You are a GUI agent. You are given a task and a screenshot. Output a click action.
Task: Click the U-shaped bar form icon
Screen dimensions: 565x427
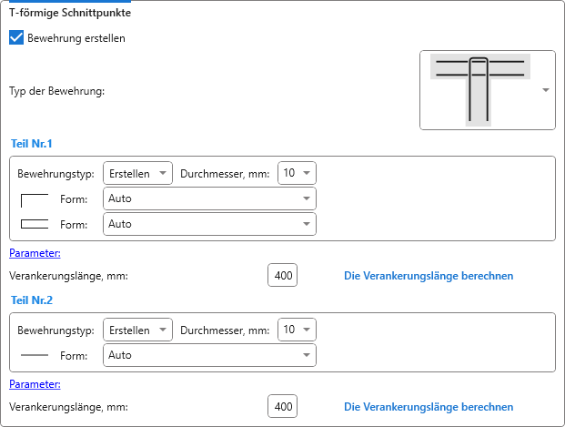coord(34,224)
